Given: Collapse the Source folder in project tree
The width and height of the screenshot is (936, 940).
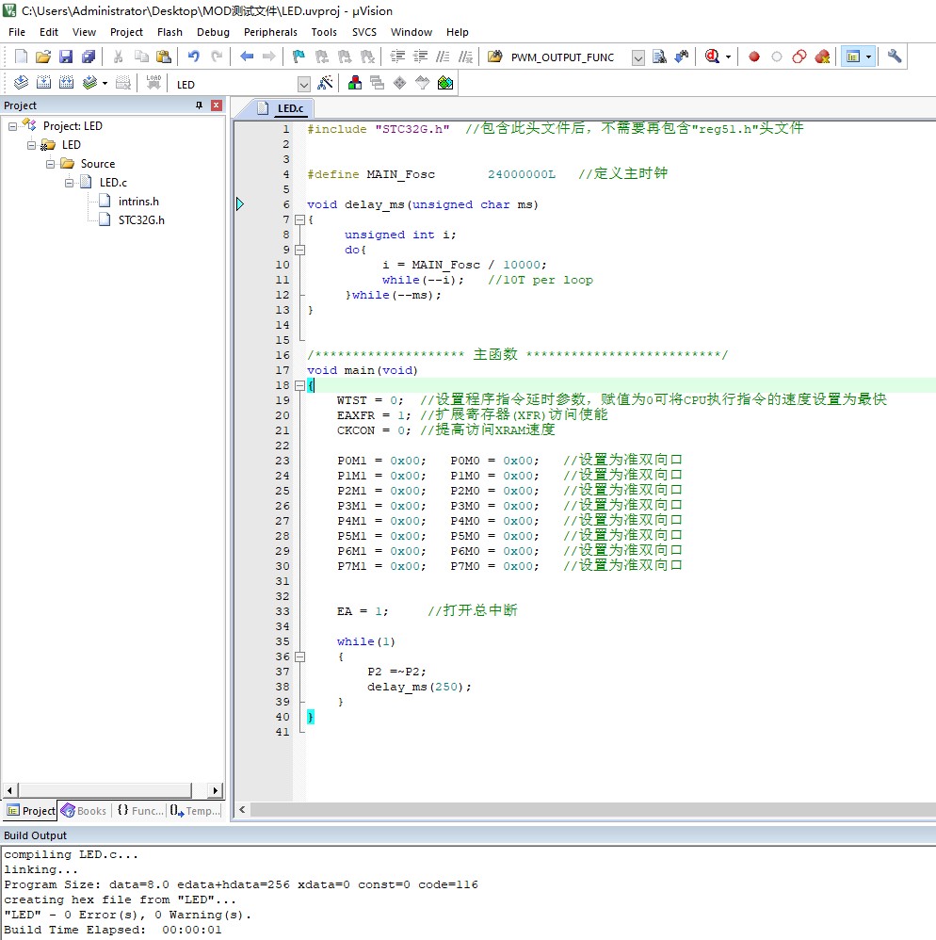Looking at the screenshot, I should 51,164.
